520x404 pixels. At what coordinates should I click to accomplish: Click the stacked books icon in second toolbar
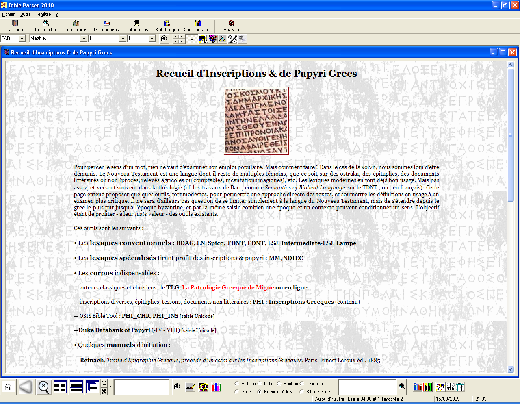click(213, 39)
